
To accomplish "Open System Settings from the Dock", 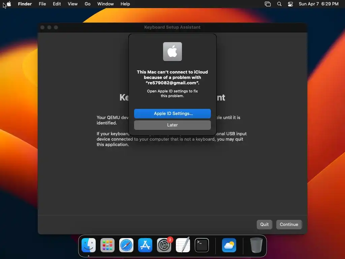I will click(x=164, y=245).
